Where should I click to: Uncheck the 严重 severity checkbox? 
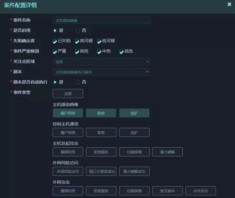(x=54, y=51)
